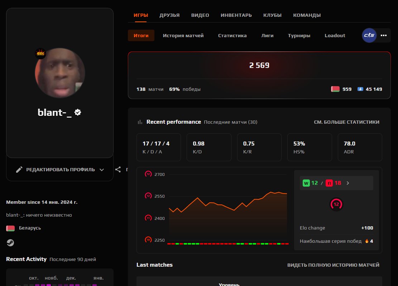Click the pencil edit profile icon
Screen dimensions: 398x286
click(19, 169)
